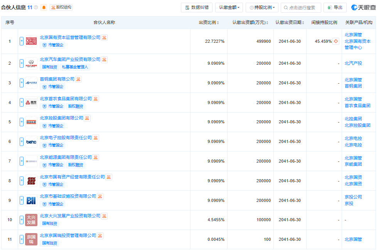The width and height of the screenshot is (381, 252).
Task: Expand row of 首钢集团有限公司
Action: [x=22, y=83]
